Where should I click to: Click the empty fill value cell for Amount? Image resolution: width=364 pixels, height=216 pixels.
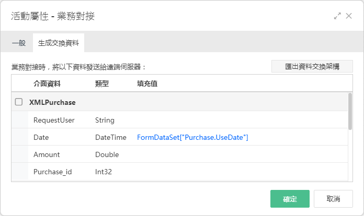click(x=242, y=154)
